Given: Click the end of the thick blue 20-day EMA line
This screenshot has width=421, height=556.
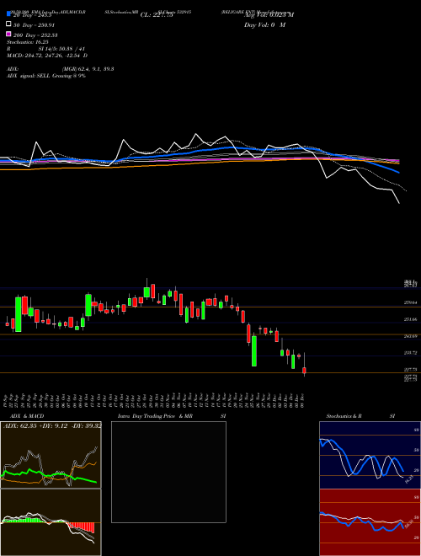Looking at the screenshot, I should [x=399, y=173].
